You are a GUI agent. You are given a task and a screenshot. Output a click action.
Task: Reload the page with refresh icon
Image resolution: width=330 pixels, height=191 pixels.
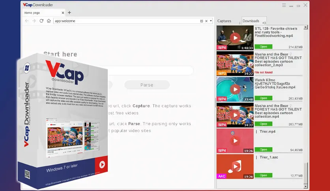click(41, 21)
